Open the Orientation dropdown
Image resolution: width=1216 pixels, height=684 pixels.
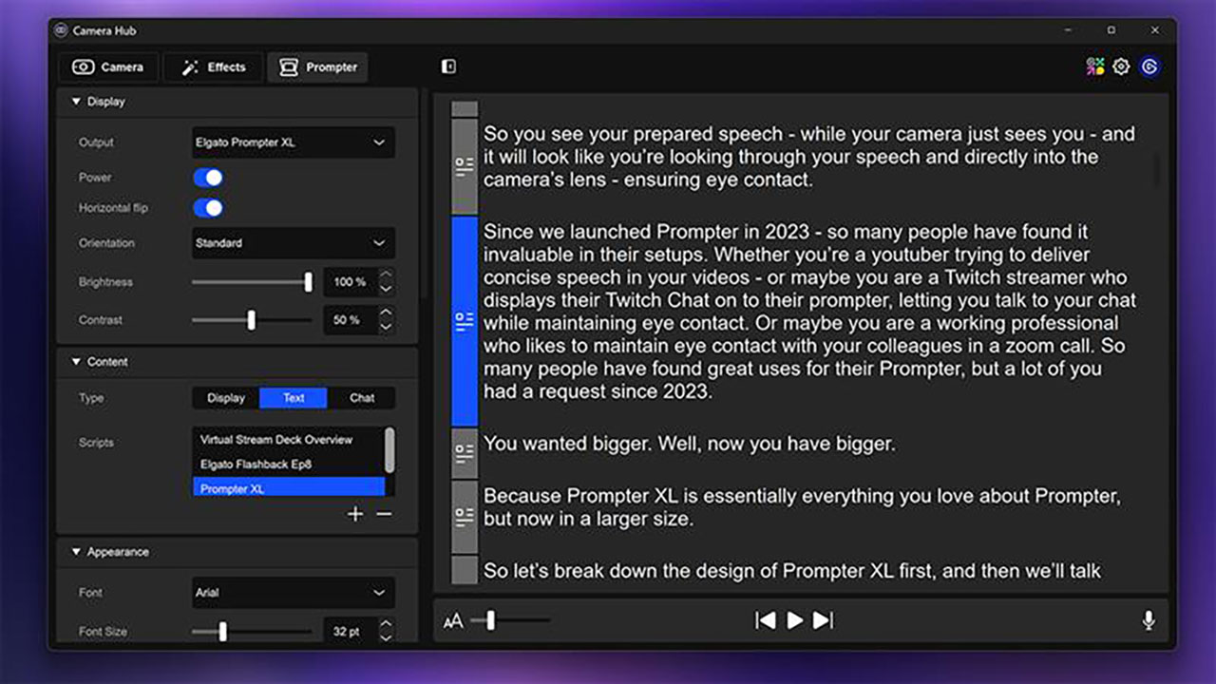point(293,243)
